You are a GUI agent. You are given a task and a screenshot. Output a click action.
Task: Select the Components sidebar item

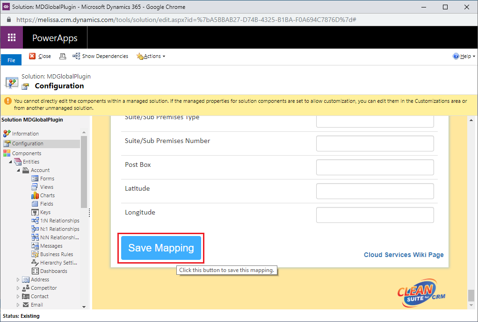point(27,153)
